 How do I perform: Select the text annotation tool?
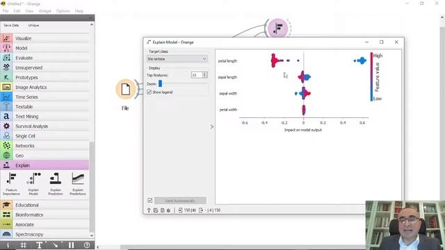click(40, 245)
